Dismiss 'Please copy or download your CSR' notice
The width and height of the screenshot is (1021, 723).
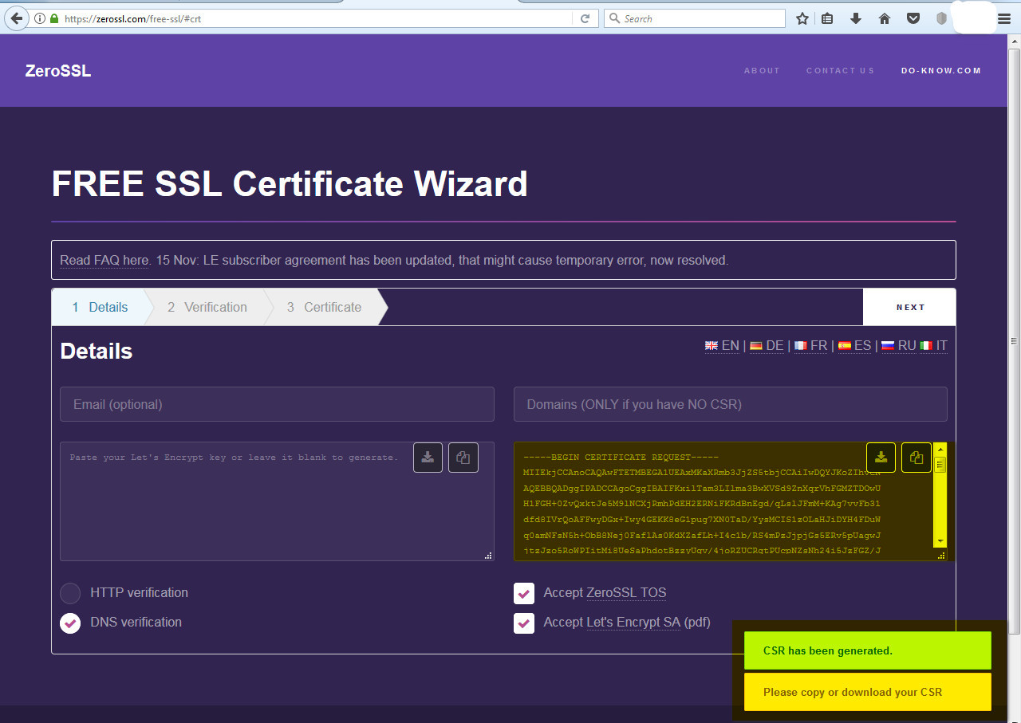pyautogui.click(x=868, y=692)
